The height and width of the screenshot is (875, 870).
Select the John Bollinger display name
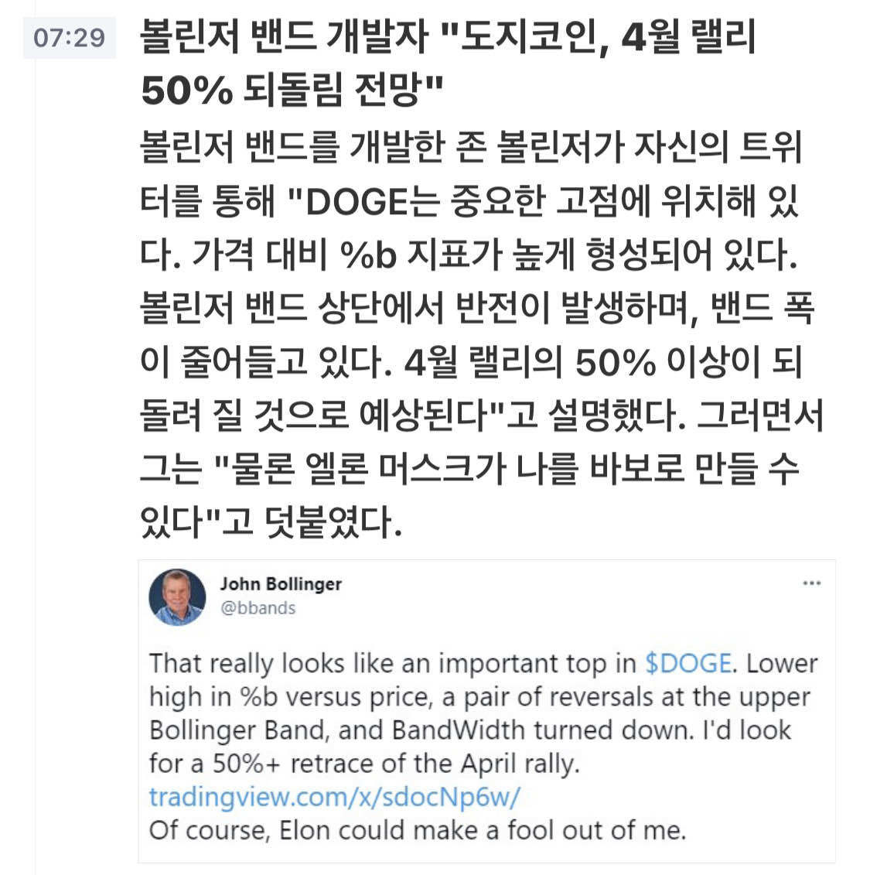tap(279, 586)
